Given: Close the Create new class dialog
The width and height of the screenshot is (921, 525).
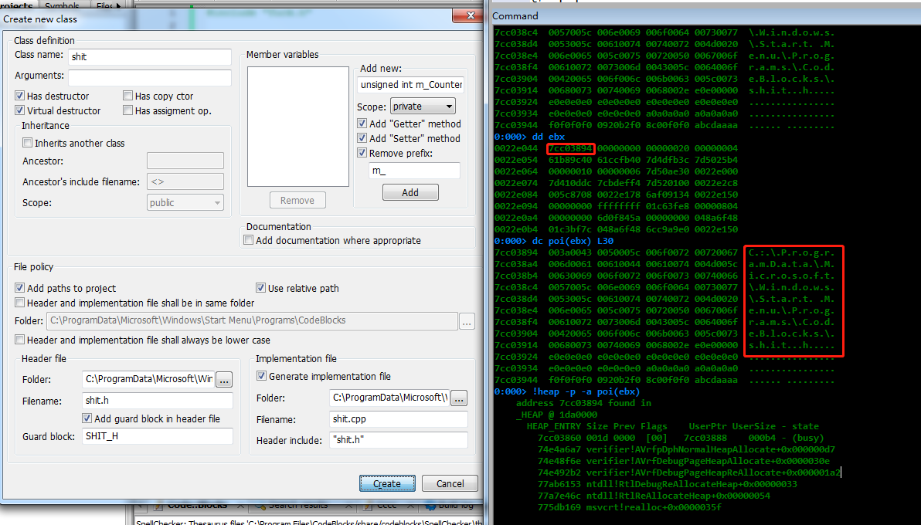Looking at the screenshot, I should tap(467, 16).
